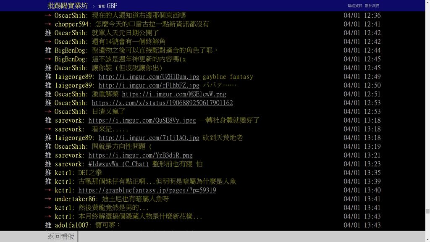The width and height of the screenshot is (430, 242).
Task: Follow the #1dwsuvWa (C_Chat) article link
Action: click(118, 164)
